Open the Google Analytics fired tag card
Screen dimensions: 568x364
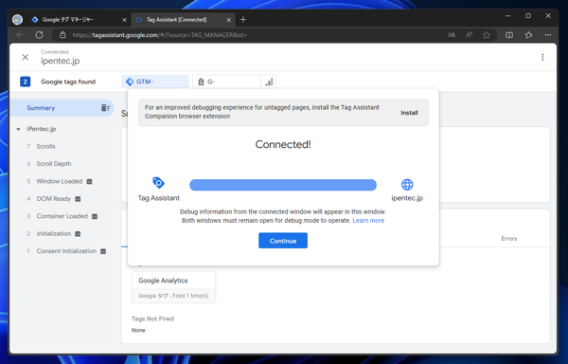173,287
